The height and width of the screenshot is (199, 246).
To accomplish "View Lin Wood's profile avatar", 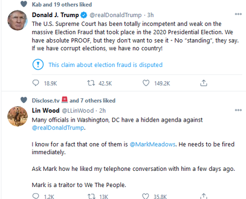I will pos(18,116).
